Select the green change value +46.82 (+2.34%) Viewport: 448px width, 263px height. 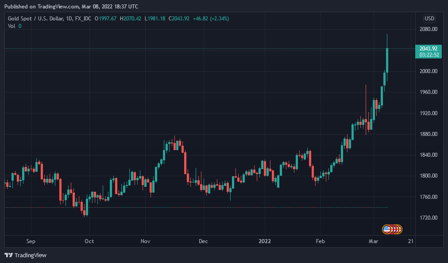pos(211,19)
